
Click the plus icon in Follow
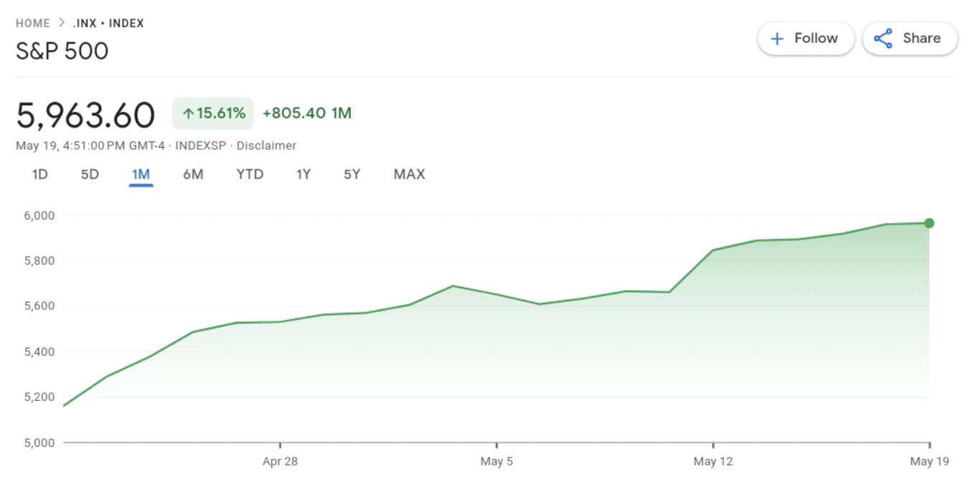[776, 39]
